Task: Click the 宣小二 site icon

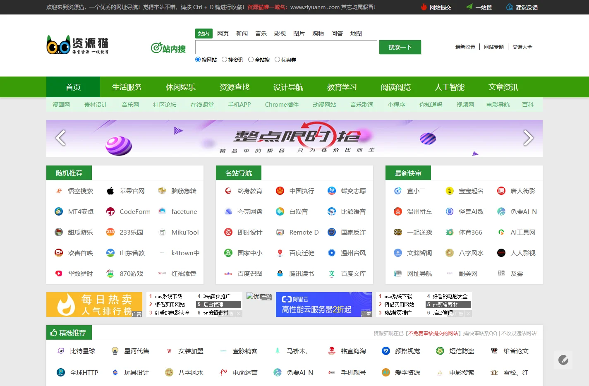Action: click(x=398, y=191)
